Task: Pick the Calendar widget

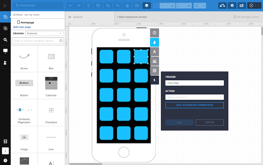Action: tap(51, 86)
